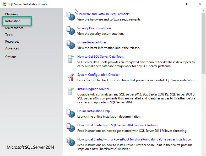
Task: Open the Resources category
Action: coord(12,42)
